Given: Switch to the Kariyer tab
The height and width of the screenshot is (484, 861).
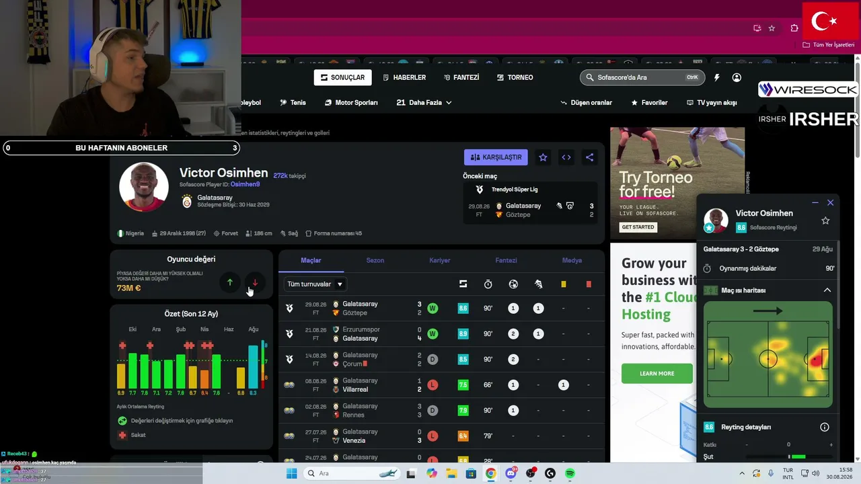Looking at the screenshot, I should point(440,260).
